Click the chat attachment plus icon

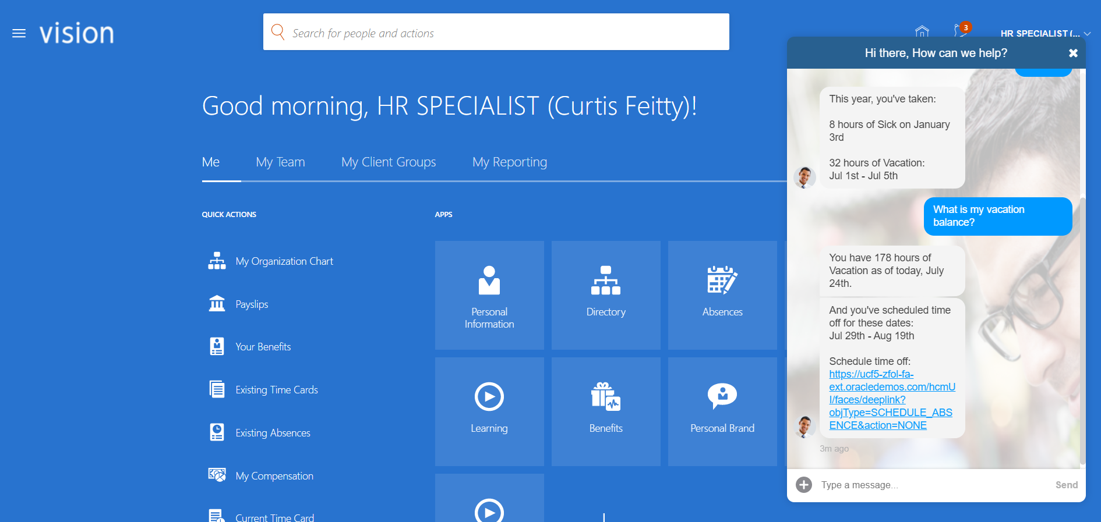(x=804, y=485)
